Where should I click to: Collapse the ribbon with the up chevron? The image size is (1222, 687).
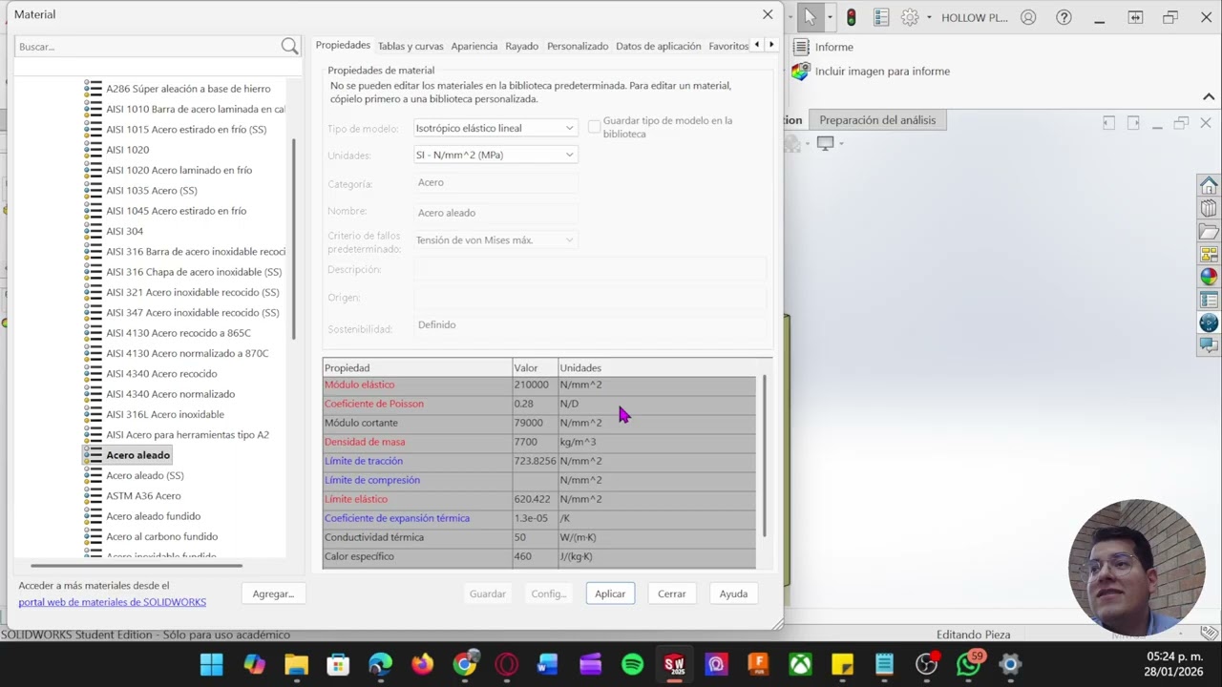click(1209, 96)
